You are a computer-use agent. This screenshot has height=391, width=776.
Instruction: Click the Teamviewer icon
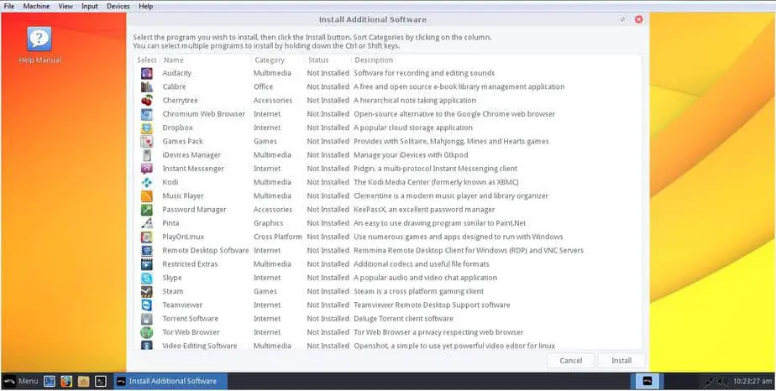click(x=146, y=305)
